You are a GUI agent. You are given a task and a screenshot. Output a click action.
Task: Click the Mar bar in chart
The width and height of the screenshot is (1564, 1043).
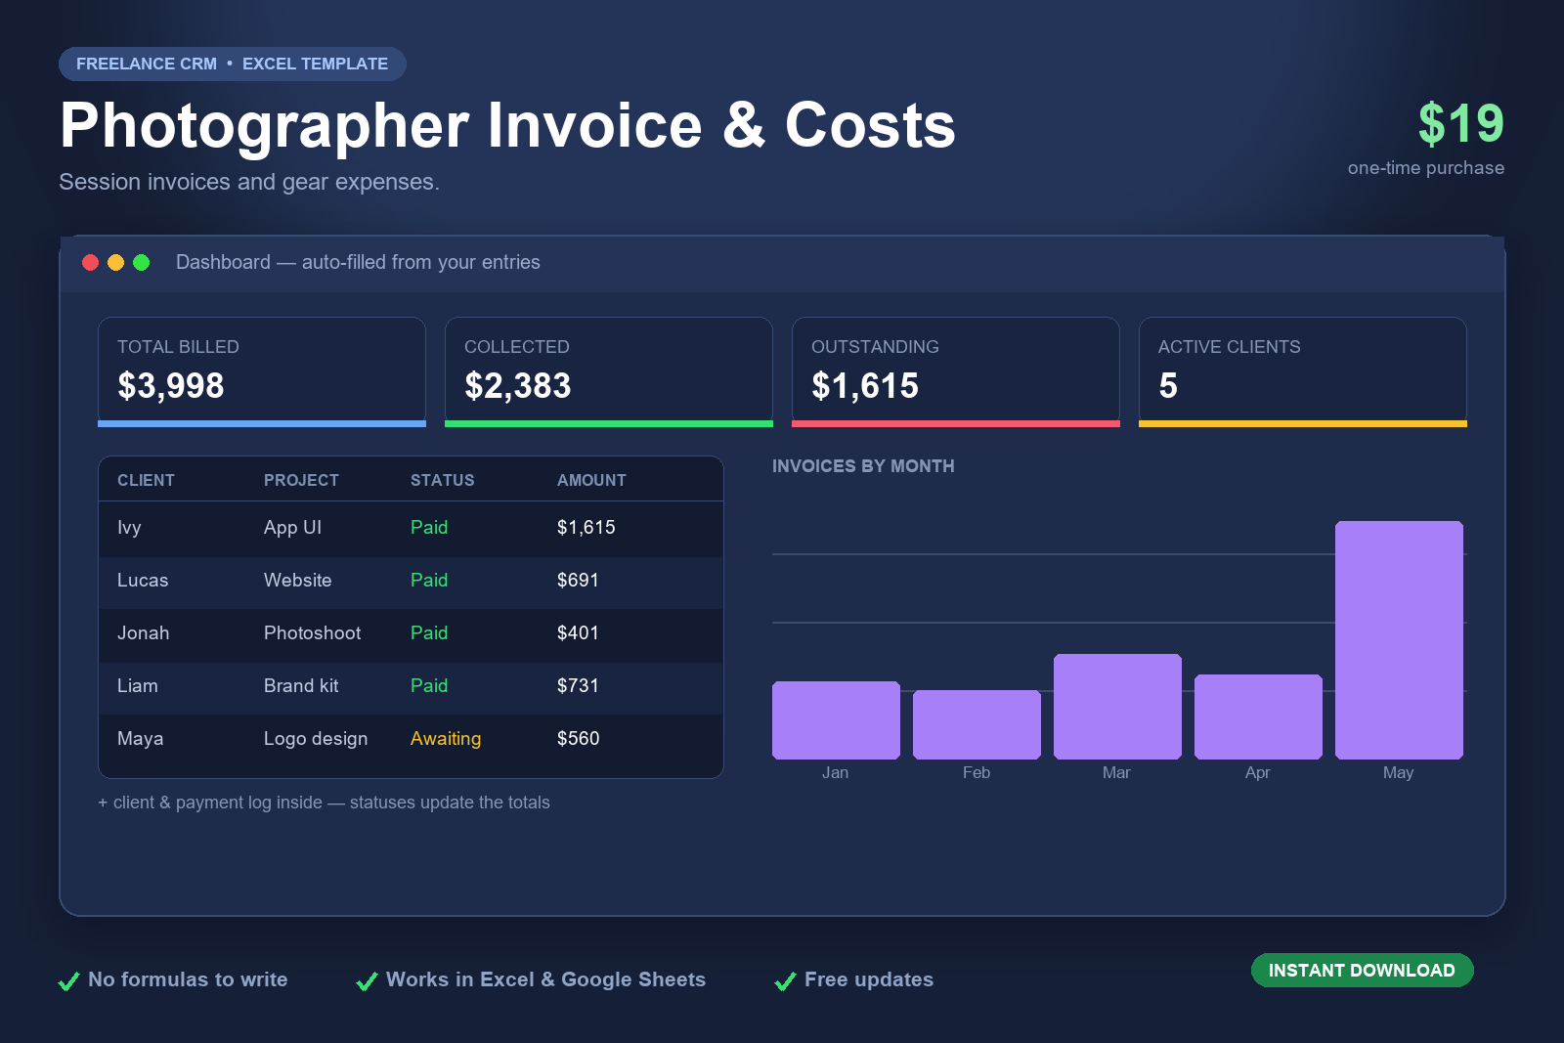click(x=1117, y=707)
